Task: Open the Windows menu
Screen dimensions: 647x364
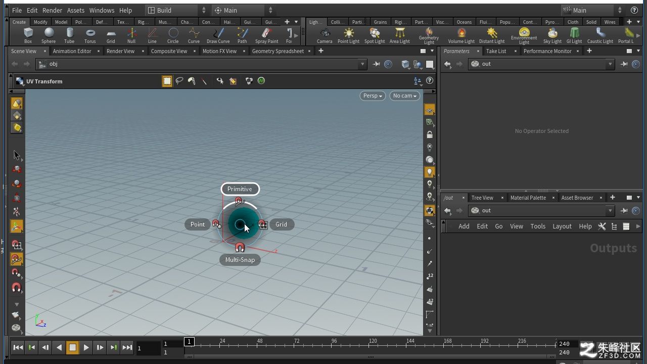Action: [102, 10]
